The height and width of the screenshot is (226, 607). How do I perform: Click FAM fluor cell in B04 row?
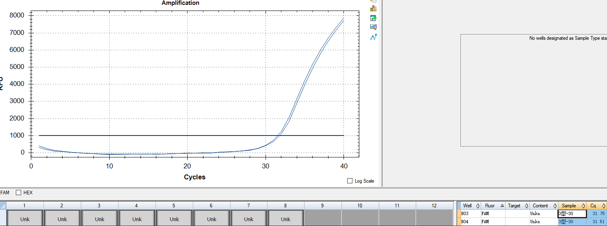(x=493, y=222)
